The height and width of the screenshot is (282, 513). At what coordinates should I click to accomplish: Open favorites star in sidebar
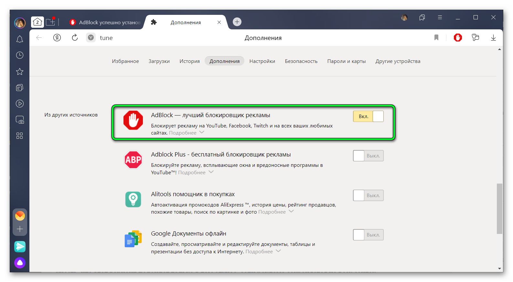click(20, 71)
